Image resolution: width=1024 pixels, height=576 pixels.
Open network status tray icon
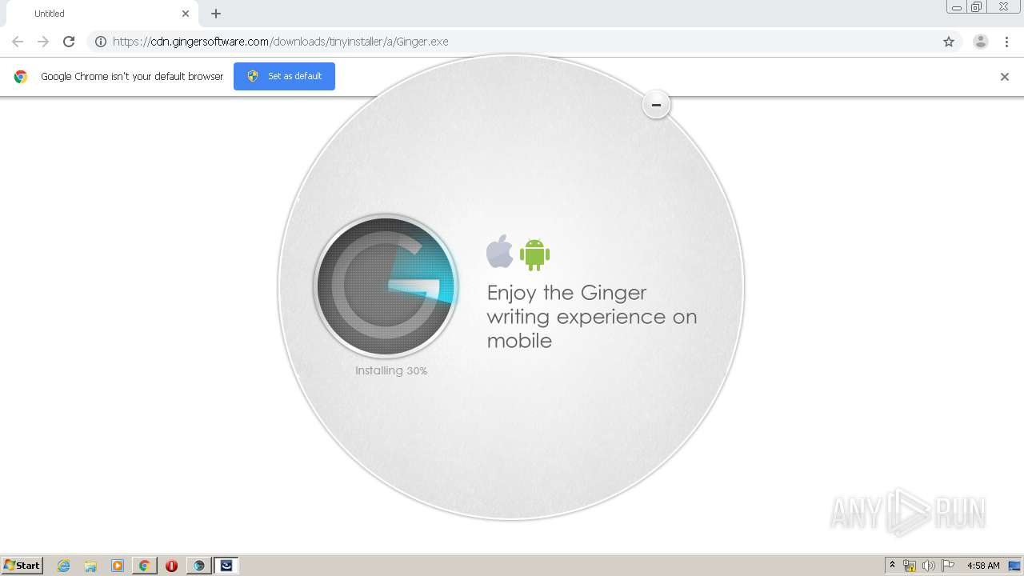tap(910, 566)
